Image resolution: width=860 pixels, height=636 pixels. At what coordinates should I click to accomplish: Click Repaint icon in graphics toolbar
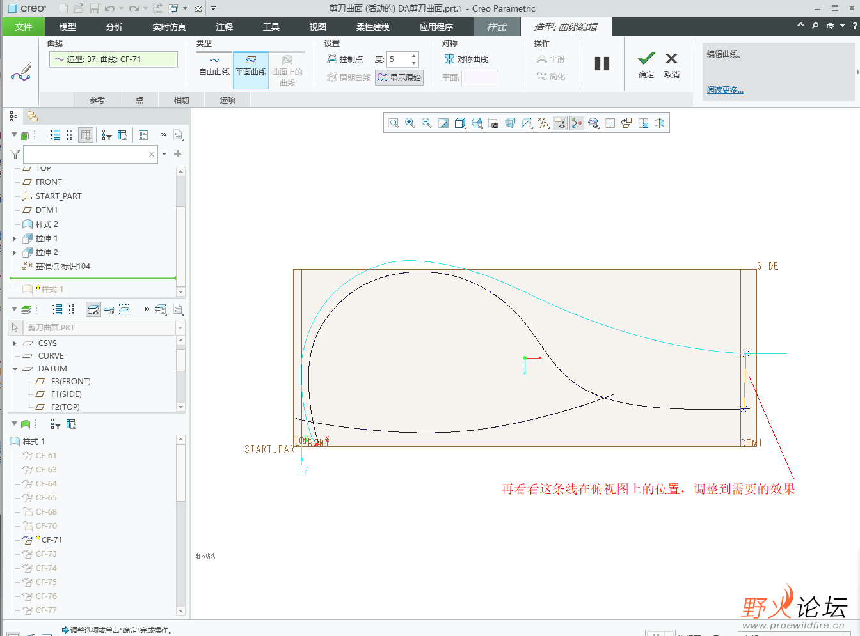tap(443, 123)
